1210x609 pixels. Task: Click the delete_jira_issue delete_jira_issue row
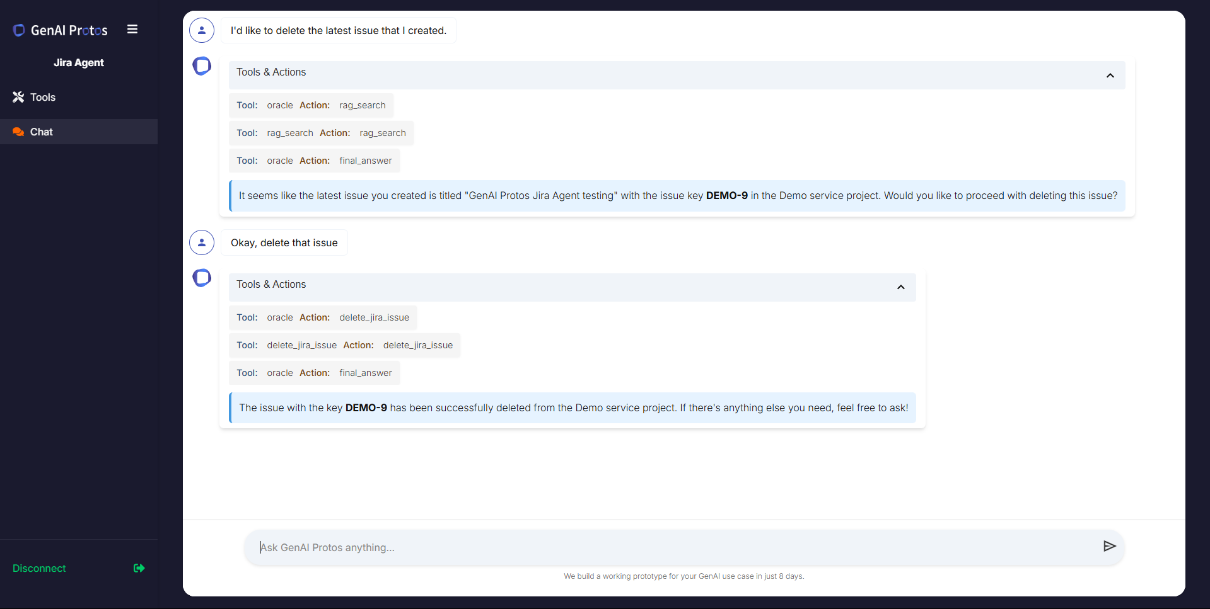click(345, 345)
